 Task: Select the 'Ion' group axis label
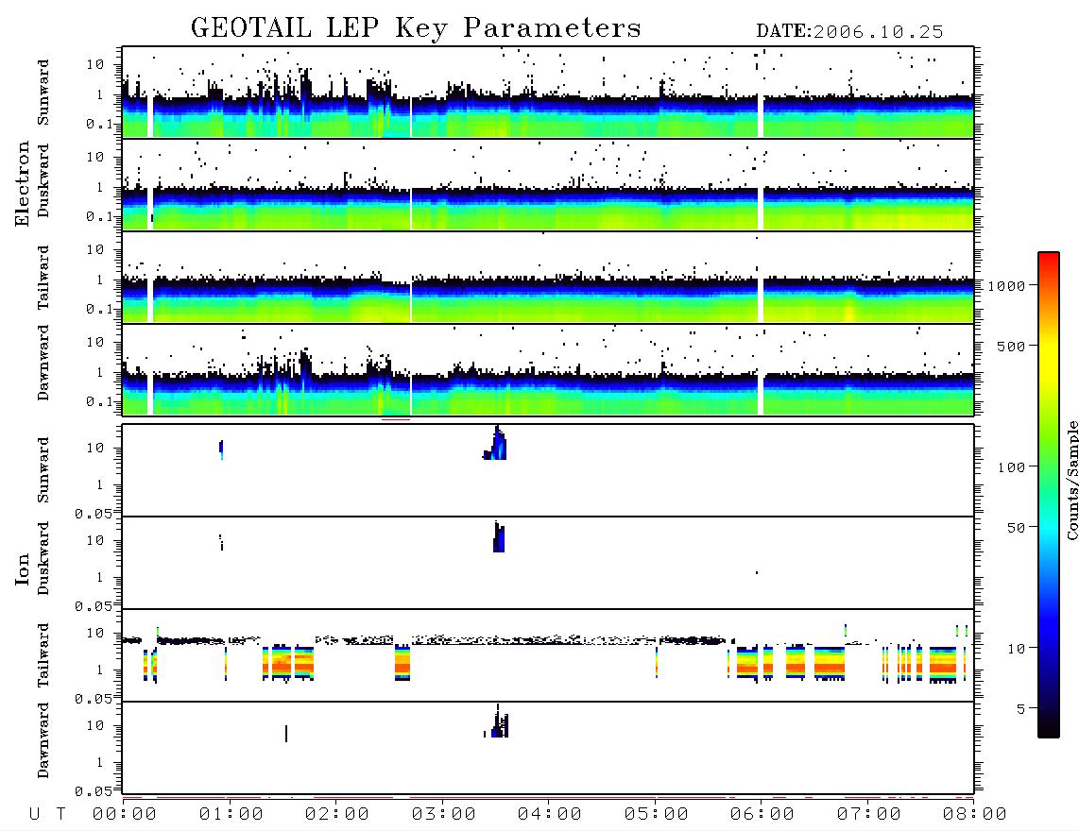23,568
